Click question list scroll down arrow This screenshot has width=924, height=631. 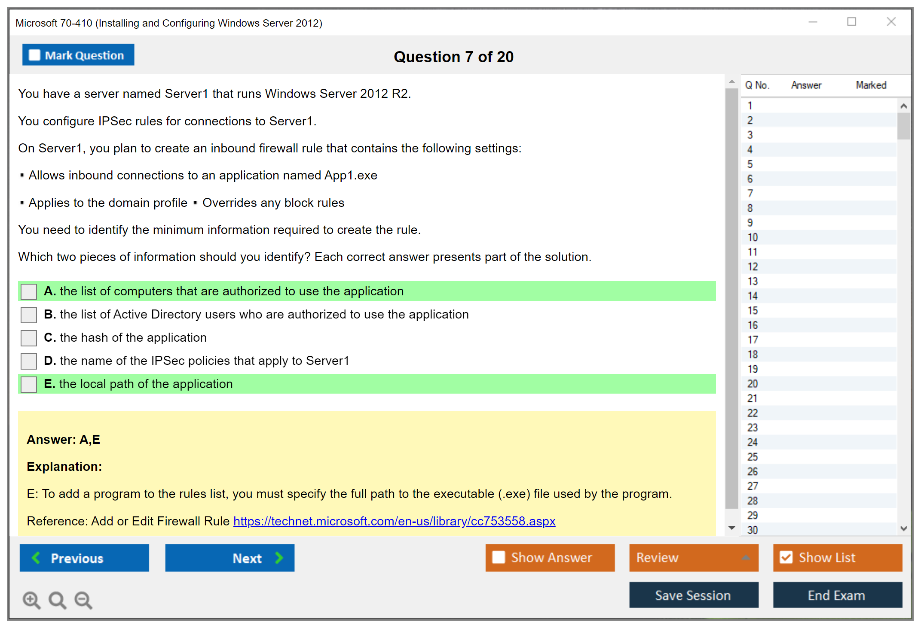(903, 528)
